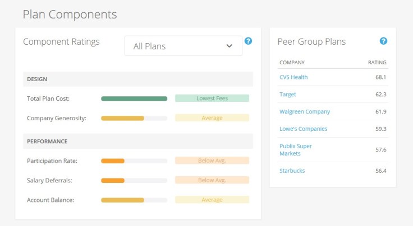Open Publix Super Markets plan
413x226 pixels.
296,149
